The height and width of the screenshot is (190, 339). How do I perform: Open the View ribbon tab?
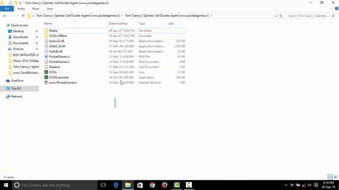pyautogui.click(x=49, y=8)
